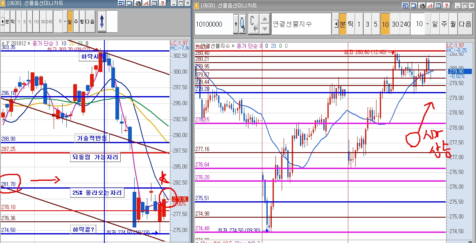Open the code dropdown arrow beside 10100000

(x=236, y=24)
